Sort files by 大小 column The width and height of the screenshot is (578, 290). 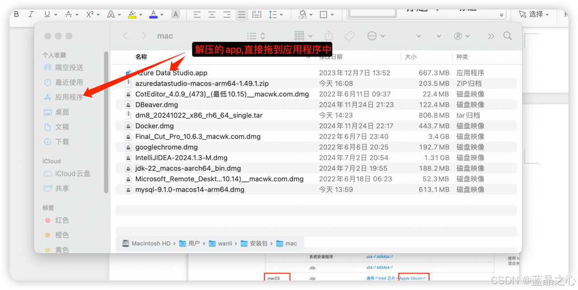pos(410,57)
